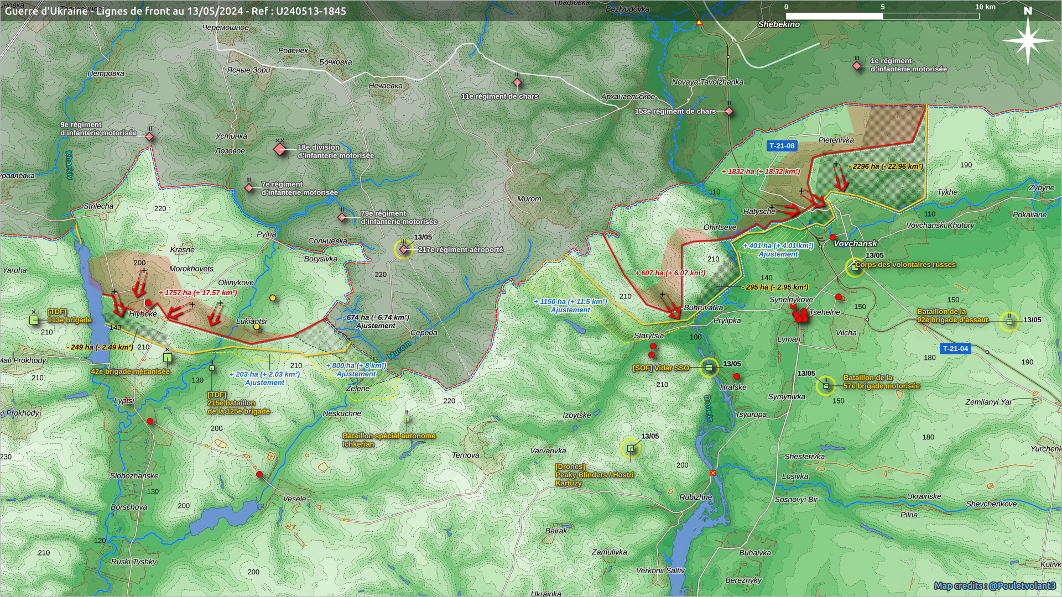Click the circled 57e brigade motorisée battalion icon
This screenshot has height=597, width=1062.
tap(826, 385)
